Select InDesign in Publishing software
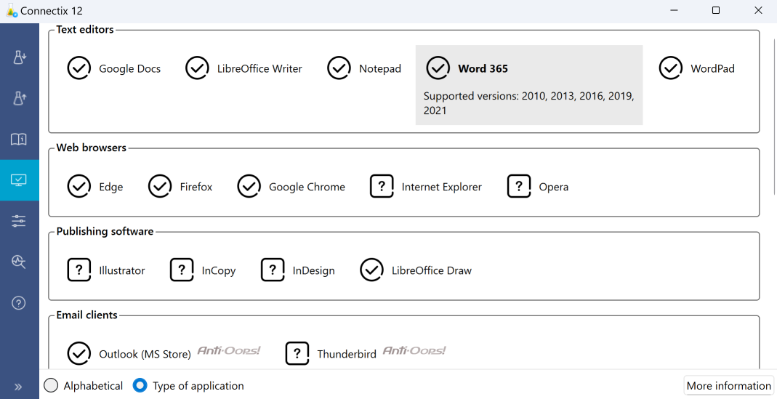Screen dimensions: 777x399 point(313,271)
